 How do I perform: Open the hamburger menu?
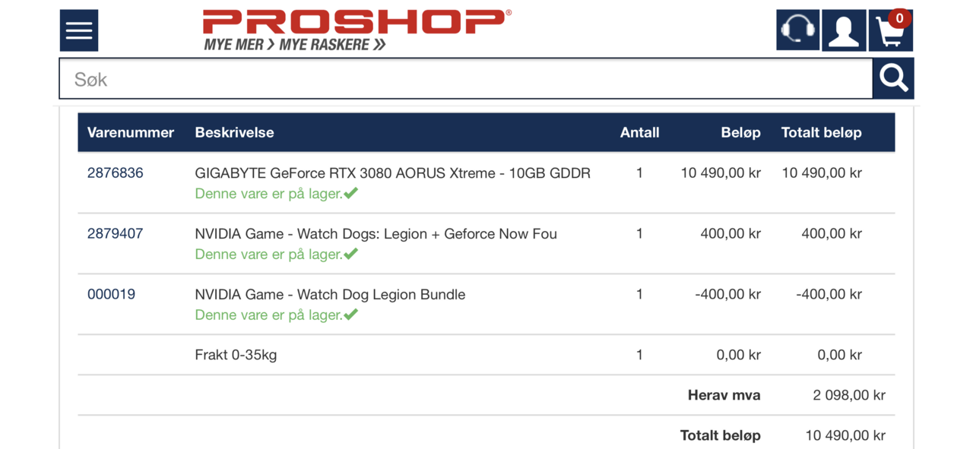[x=79, y=30]
